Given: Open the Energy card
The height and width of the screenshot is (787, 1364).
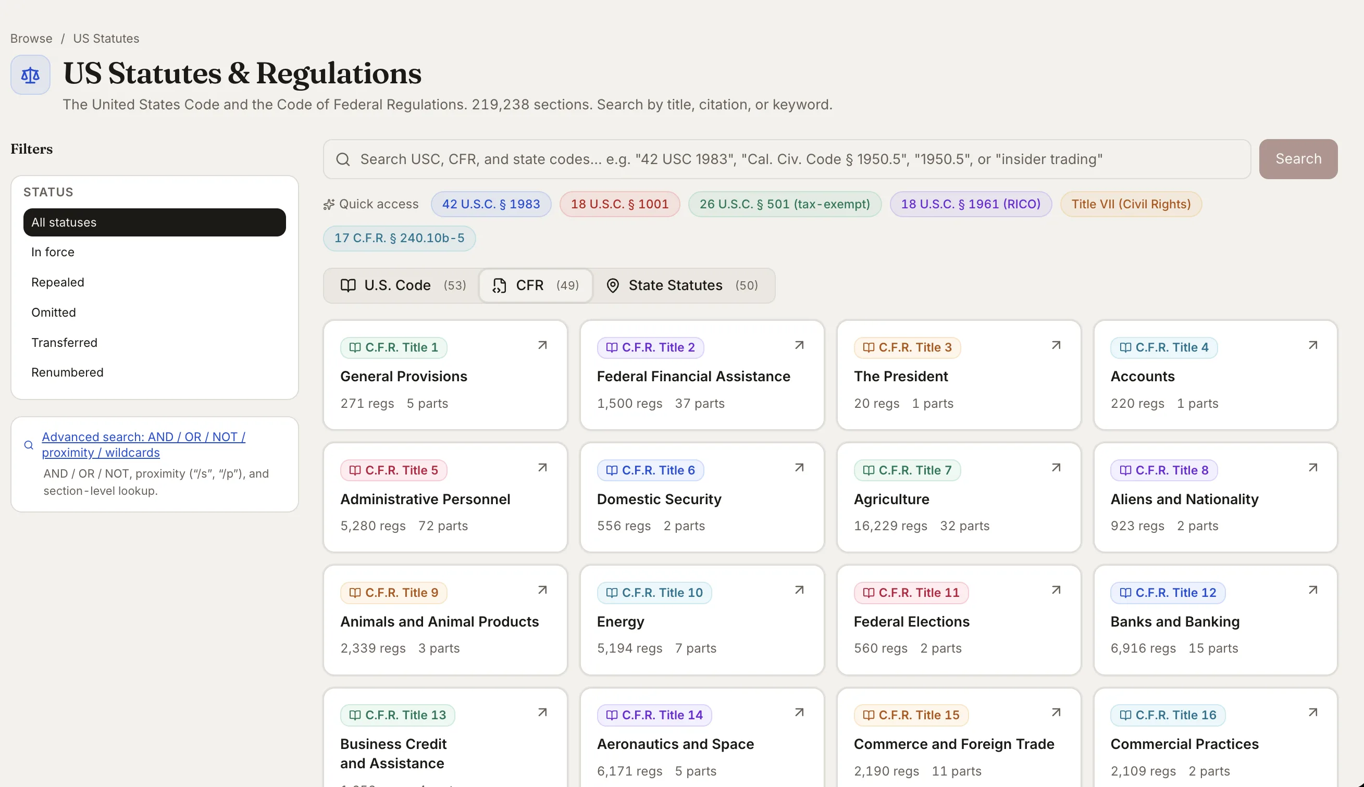Looking at the screenshot, I should (702, 620).
